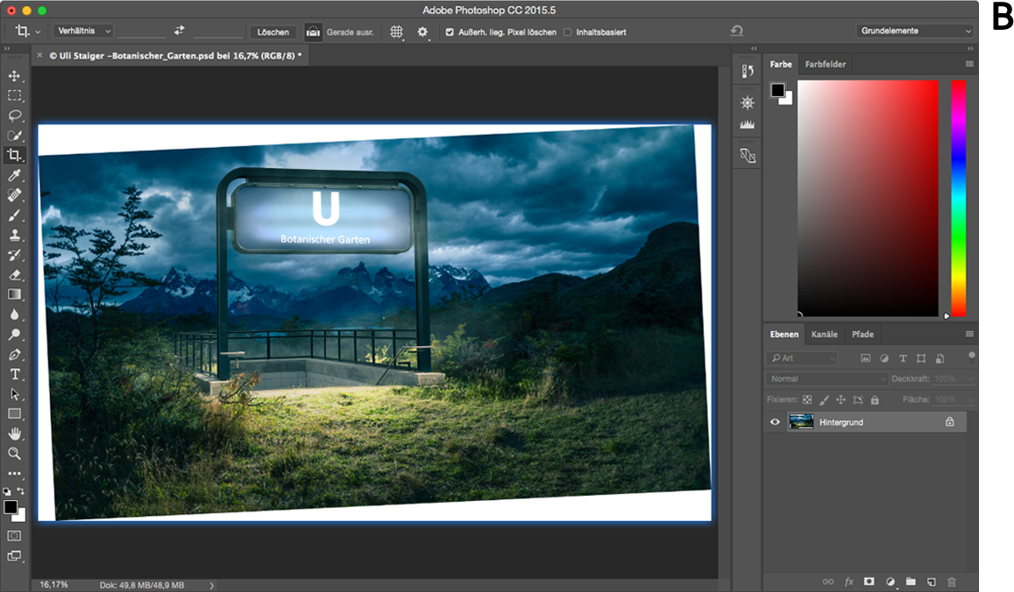Select the Hand tool

[x=14, y=433]
